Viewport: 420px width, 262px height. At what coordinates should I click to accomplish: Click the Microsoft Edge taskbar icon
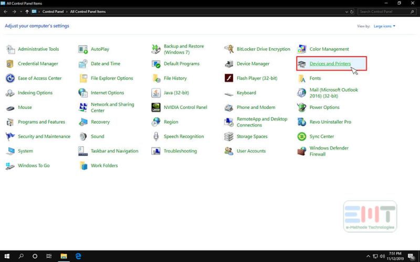(x=78, y=256)
